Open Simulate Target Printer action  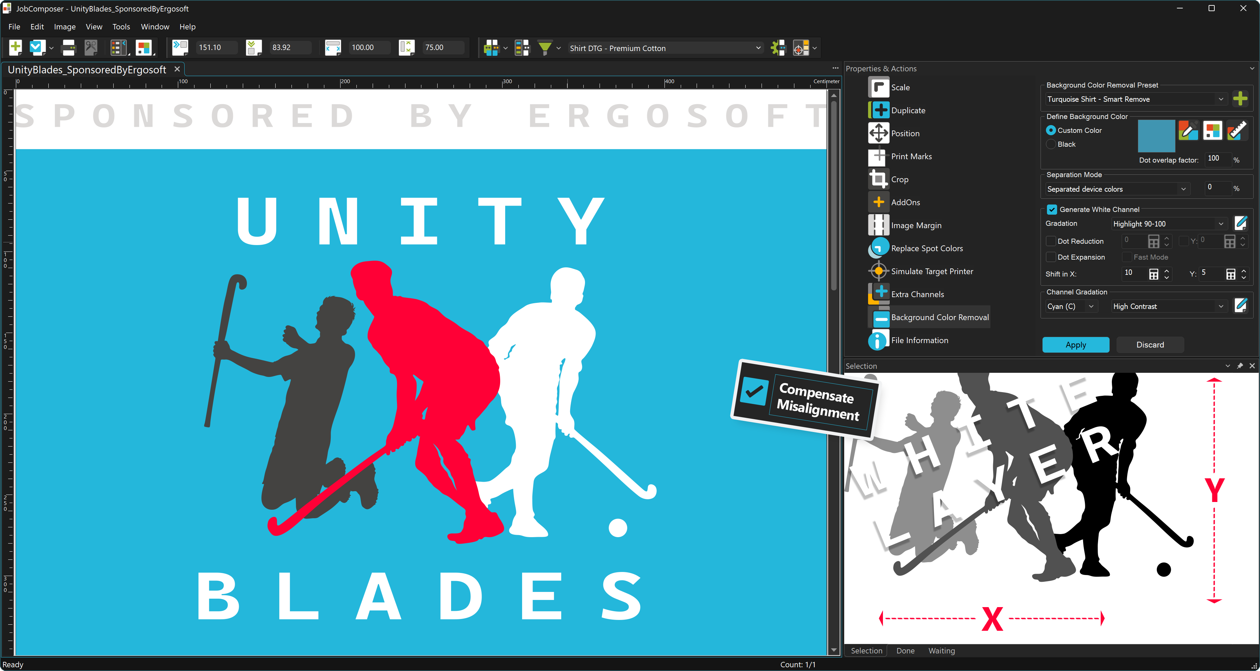click(x=931, y=271)
